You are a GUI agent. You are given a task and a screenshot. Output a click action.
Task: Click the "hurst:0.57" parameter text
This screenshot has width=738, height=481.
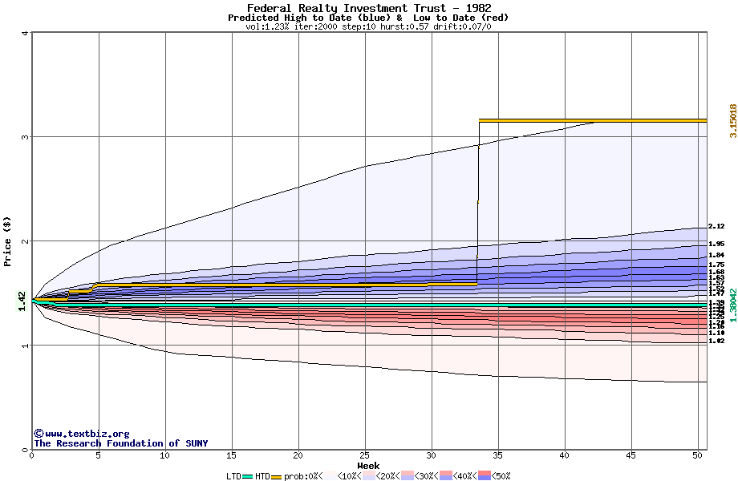click(x=403, y=26)
